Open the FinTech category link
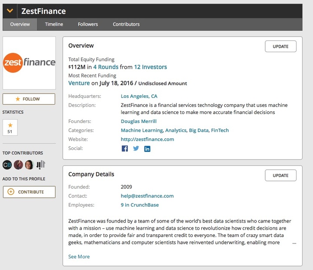 220,130
